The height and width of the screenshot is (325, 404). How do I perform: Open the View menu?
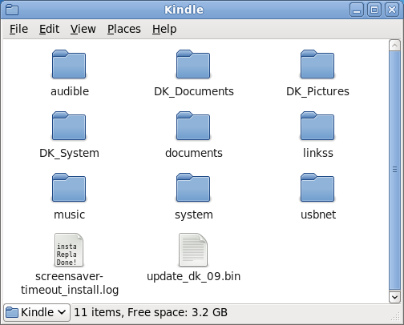[83, 29]
